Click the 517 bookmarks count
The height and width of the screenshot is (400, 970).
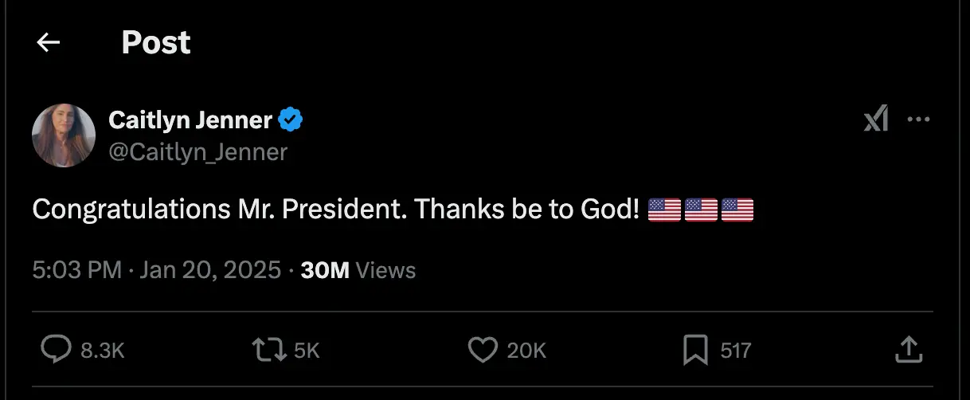coord(735,350)
